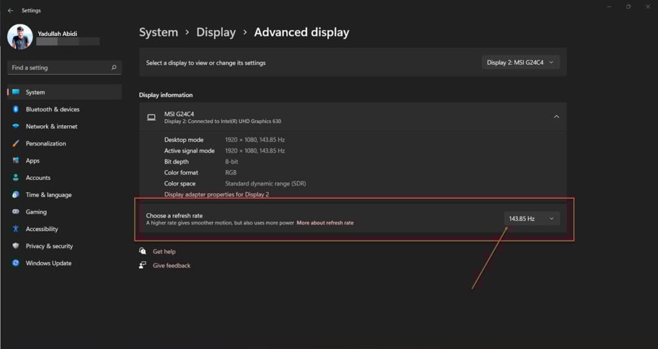Open the Apps settings page

click(65, 160)
